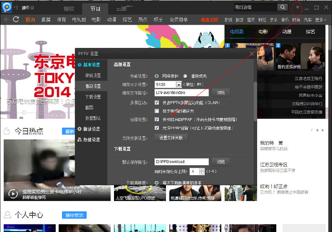Close the PPTV 设置 dialog

coord(252,54)
